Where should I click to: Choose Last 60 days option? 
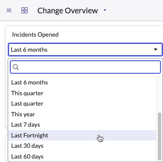click(x=82, y=156)
